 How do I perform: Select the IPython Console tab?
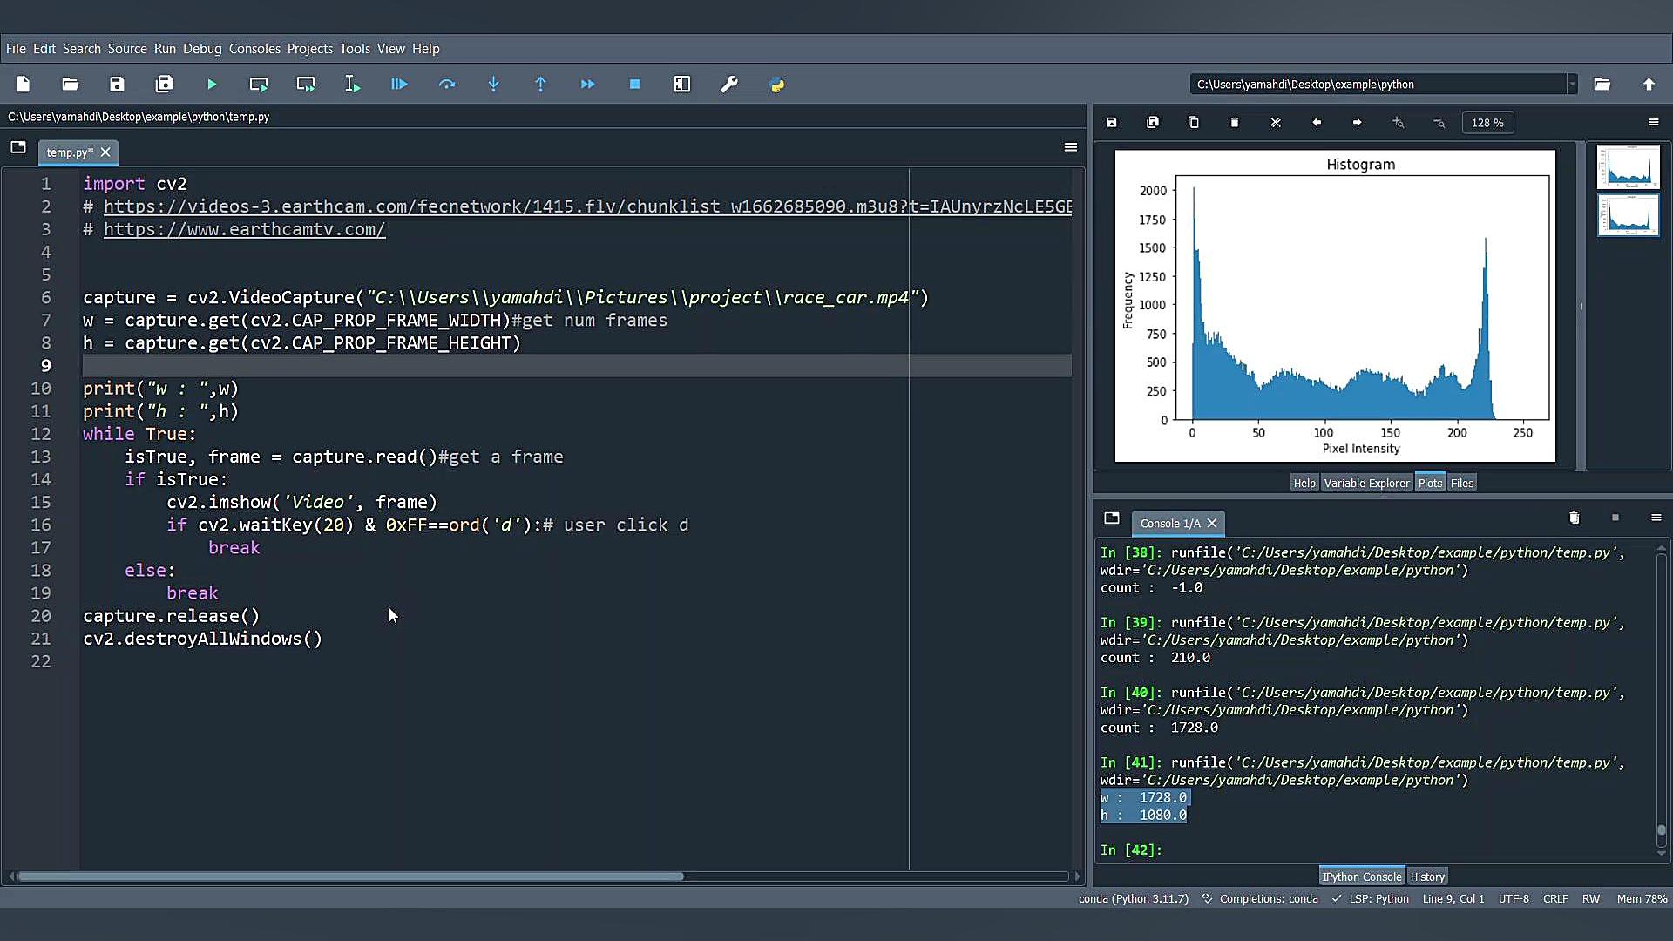click(x=1362, y=877)
